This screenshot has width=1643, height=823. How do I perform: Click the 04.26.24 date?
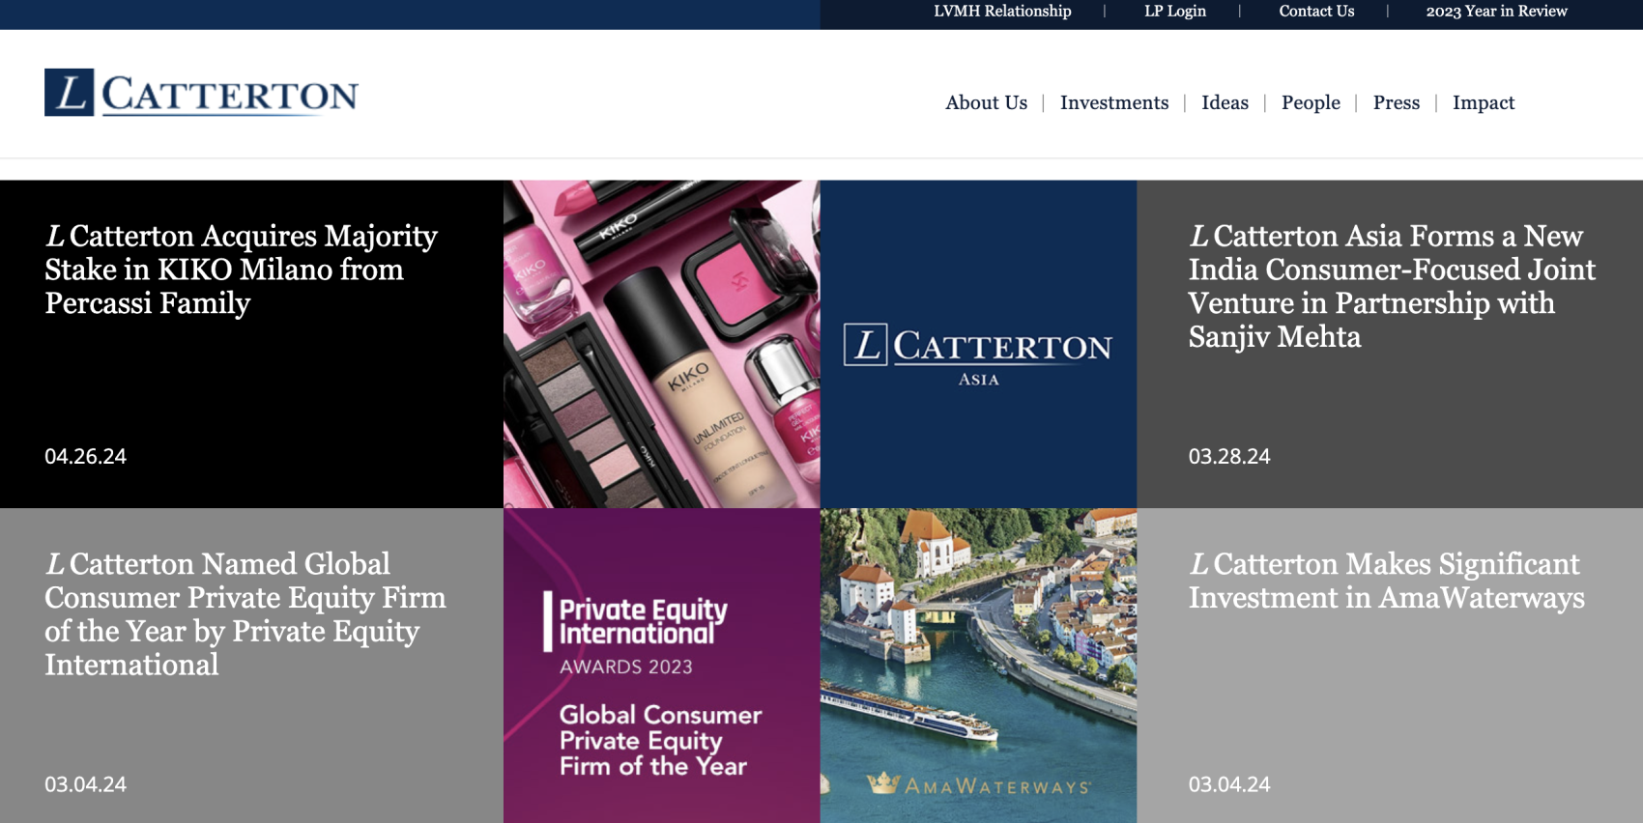click(85, 456)
